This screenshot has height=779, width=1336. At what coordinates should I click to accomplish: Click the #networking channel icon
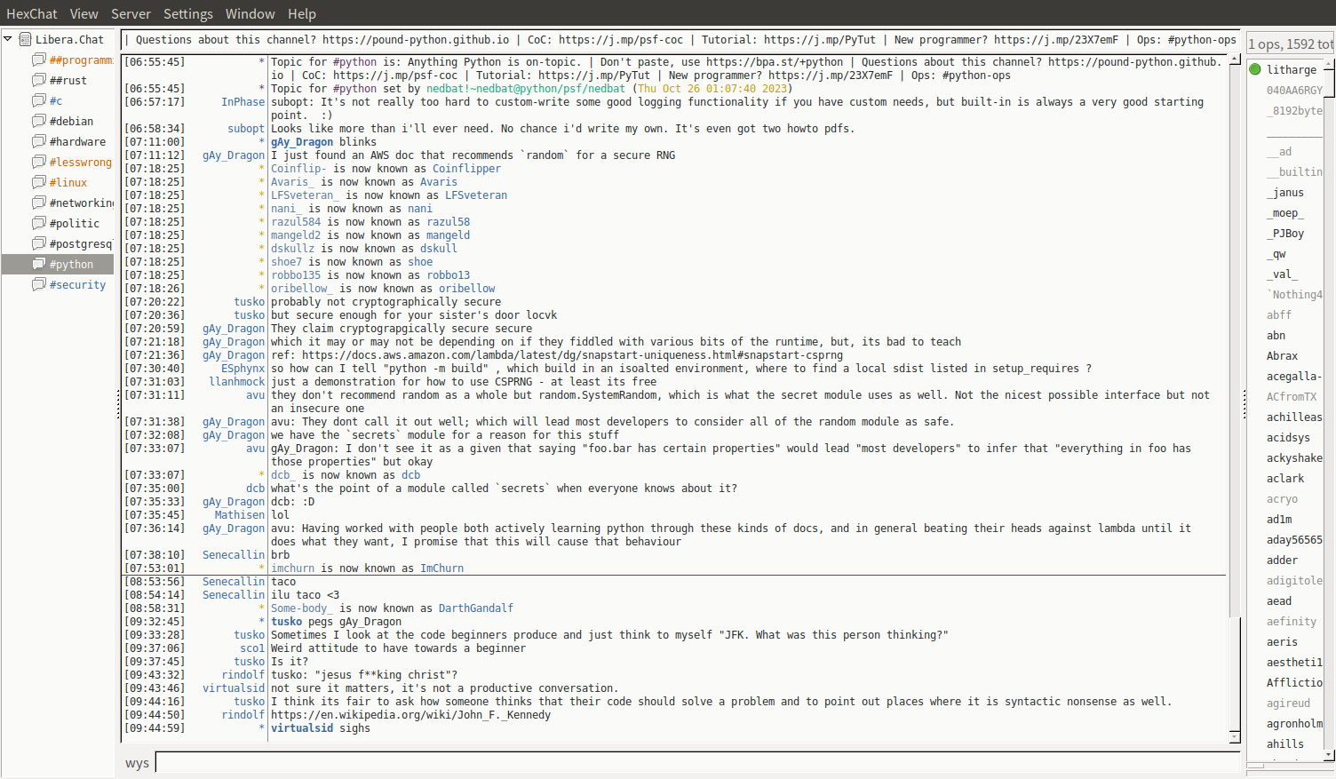pyautogui.click(x=39, y=203)
